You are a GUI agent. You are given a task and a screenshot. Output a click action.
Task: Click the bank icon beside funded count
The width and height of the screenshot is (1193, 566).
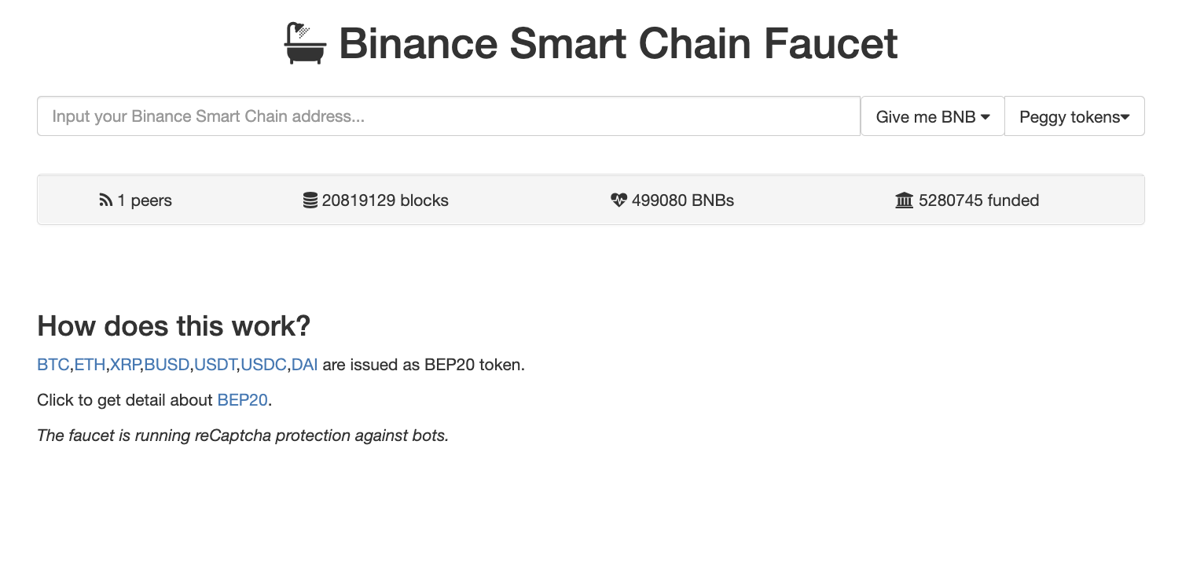click(x=905, y=200)
